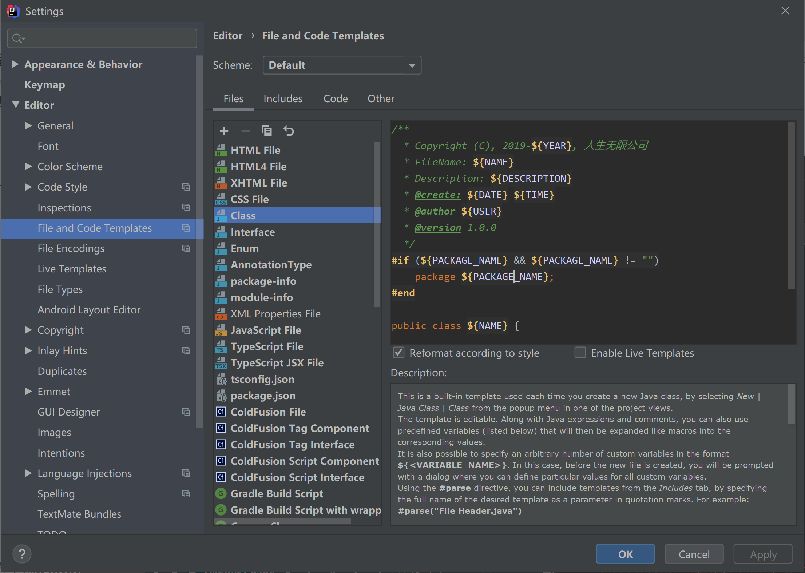Open the Scheme Default dropdown
805x573 pixels.
tap(342, 65)
